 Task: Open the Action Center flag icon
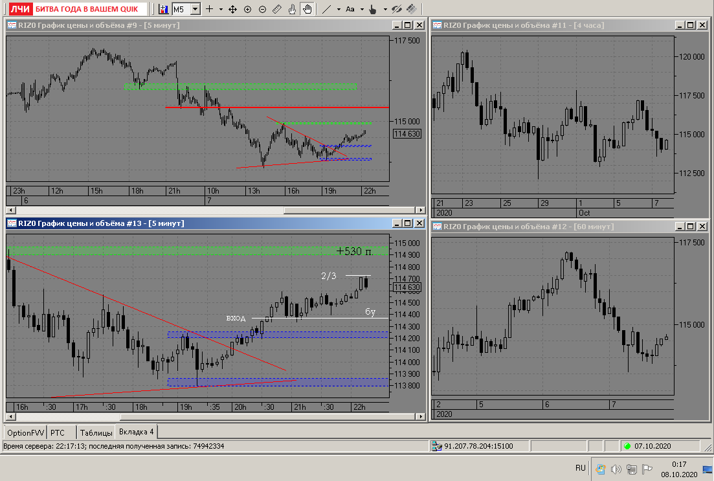pyautogui.click(x=647, y=469)
